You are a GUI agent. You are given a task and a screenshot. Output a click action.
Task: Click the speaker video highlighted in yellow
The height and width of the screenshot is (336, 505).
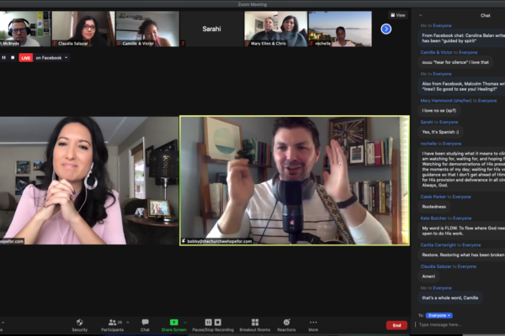point(295,181)
